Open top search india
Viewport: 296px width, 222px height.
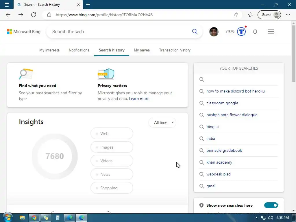coord(211,138)
